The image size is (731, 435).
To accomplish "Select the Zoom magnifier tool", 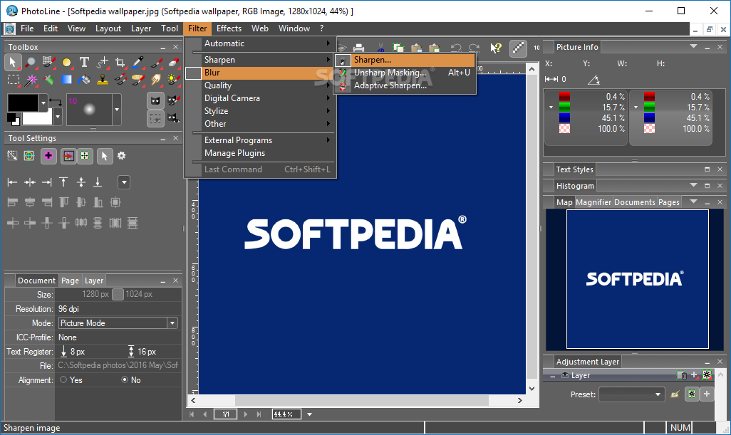I will point(31,63).
